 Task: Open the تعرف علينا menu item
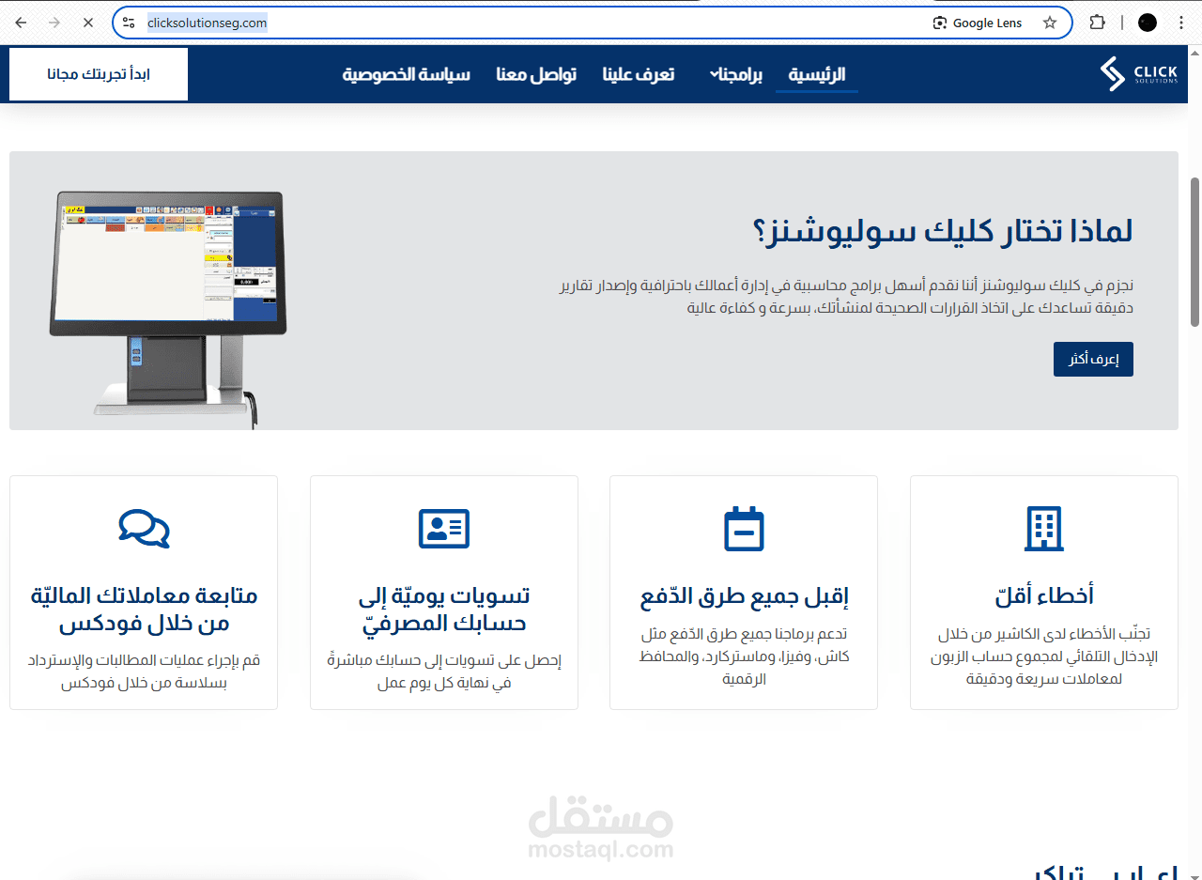[x=639, y=74]
